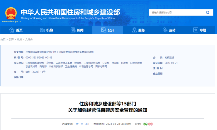The width and height of the screenshot is (217, 130).
Task: Share the article via the Weibo icon
Action: click(x=150, y=124)
